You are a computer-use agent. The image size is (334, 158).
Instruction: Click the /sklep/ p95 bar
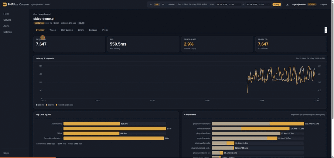pyautogui.click(x=91, y=133)
